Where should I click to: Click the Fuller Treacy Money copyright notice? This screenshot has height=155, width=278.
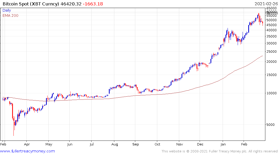(x=220, y=151)
